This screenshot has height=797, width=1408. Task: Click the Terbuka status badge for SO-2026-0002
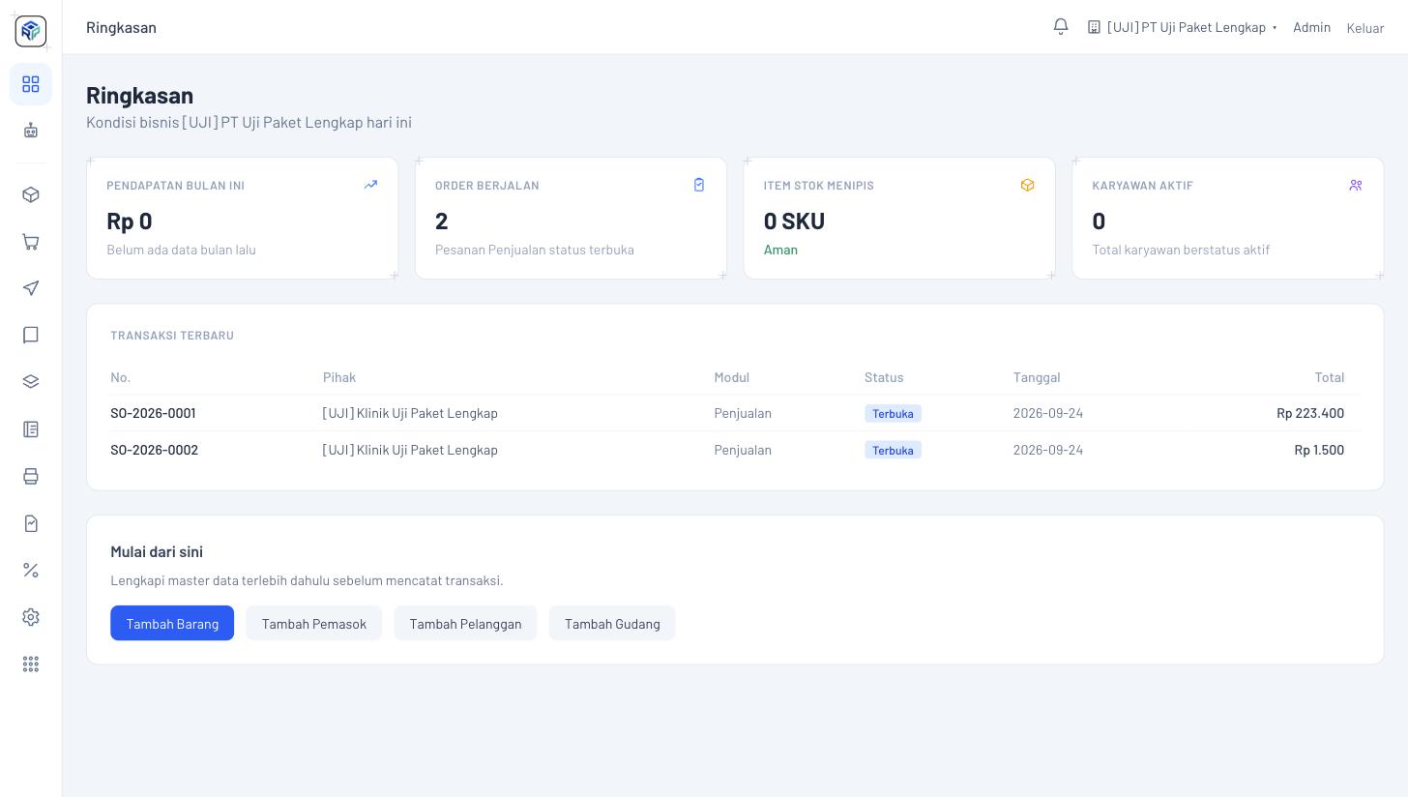click(893, 451)
